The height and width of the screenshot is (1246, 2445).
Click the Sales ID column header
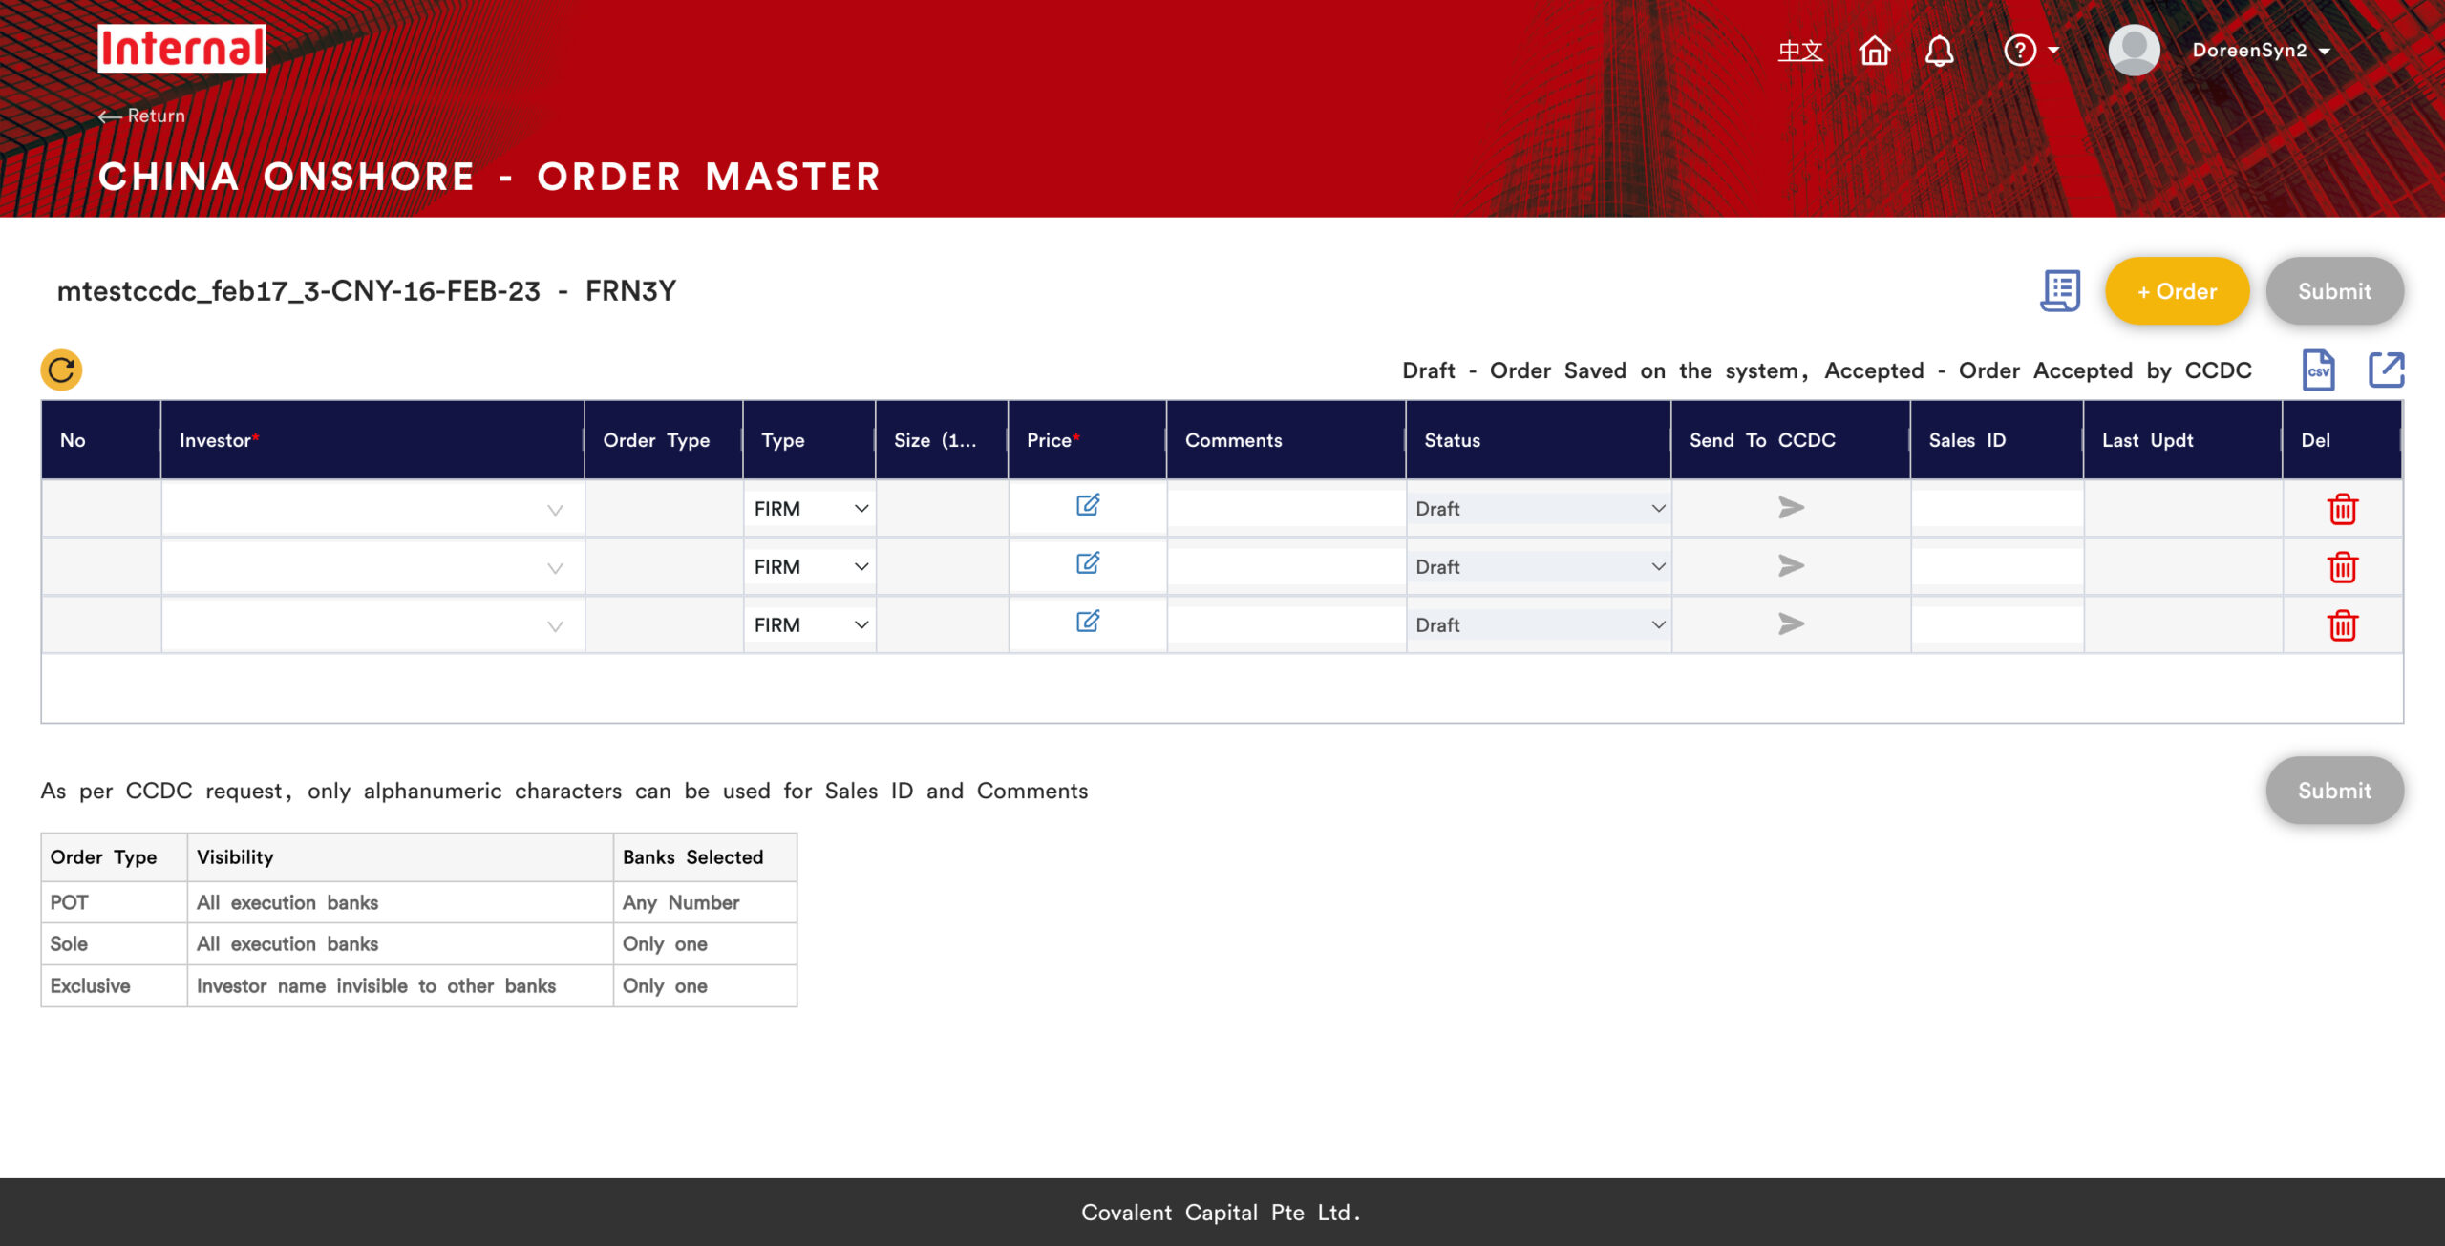coord(1997,440)
